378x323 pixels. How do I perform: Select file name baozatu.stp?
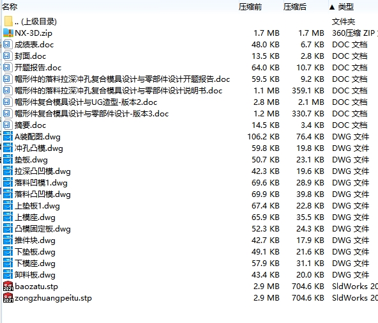[36, 287]
